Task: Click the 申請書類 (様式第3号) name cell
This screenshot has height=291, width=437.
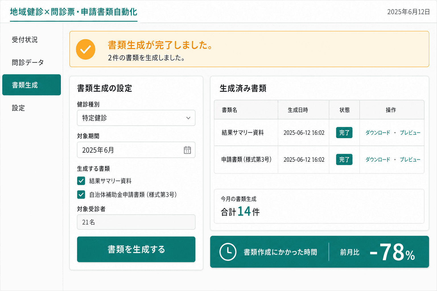Action: click(246, 160)
